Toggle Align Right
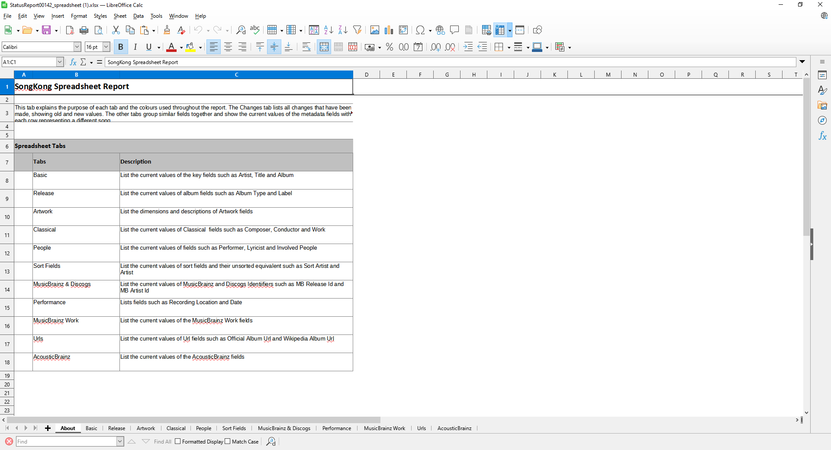Viewport: 831px width, 450px height. (x=242, y=47)
